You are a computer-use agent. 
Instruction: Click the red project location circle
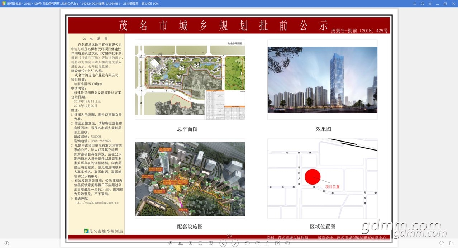pyautogui.click(x=313, y=177)
